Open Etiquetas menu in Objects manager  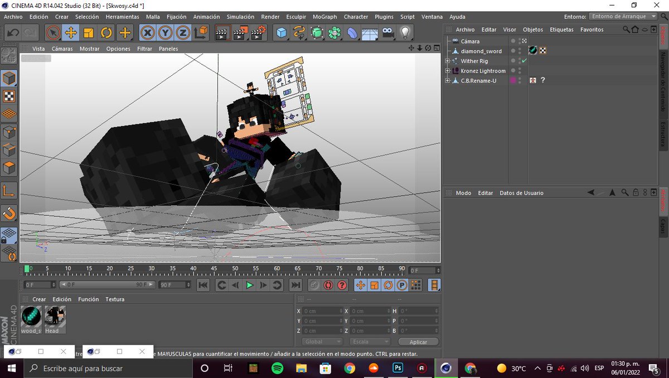click(x=561, y=30)
